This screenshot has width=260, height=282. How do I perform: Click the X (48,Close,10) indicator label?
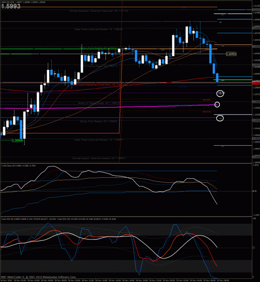tap(18, 166)
